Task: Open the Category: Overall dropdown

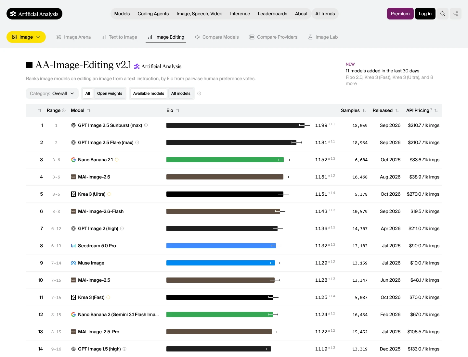Action: [x=52, y=93]
